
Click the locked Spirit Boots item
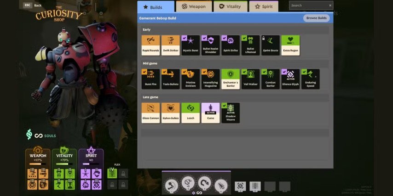tap(271, 45)
